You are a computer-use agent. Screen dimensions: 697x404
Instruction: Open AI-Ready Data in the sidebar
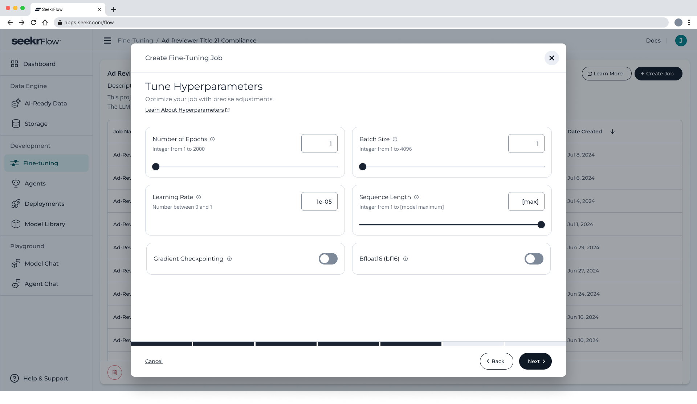pos(46,103)
